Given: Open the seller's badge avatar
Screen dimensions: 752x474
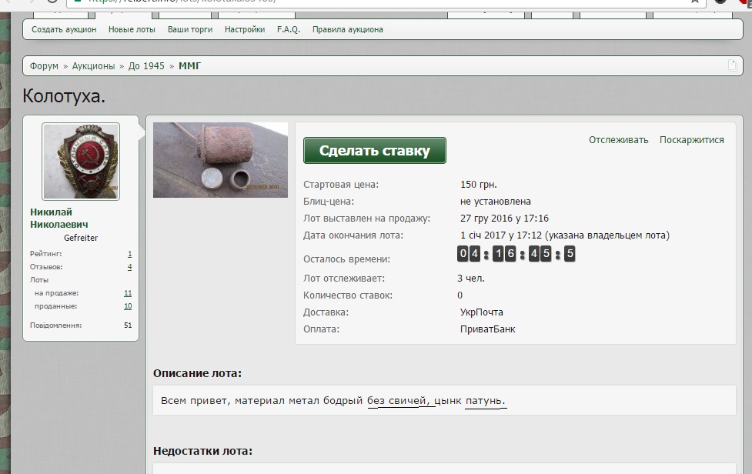Looking at the screenshot, I should tap(81, 162).
